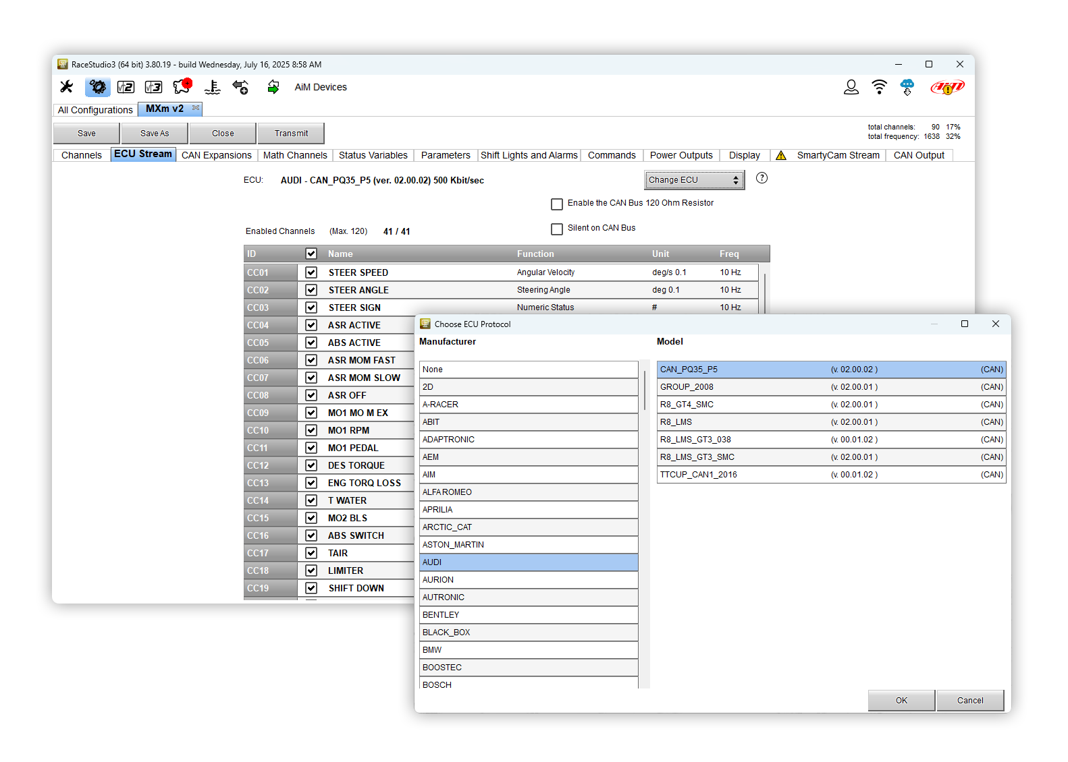Confirm with OK in ECU Protocol dialog
Viewport: 1068px width, 762px height.
901,701
